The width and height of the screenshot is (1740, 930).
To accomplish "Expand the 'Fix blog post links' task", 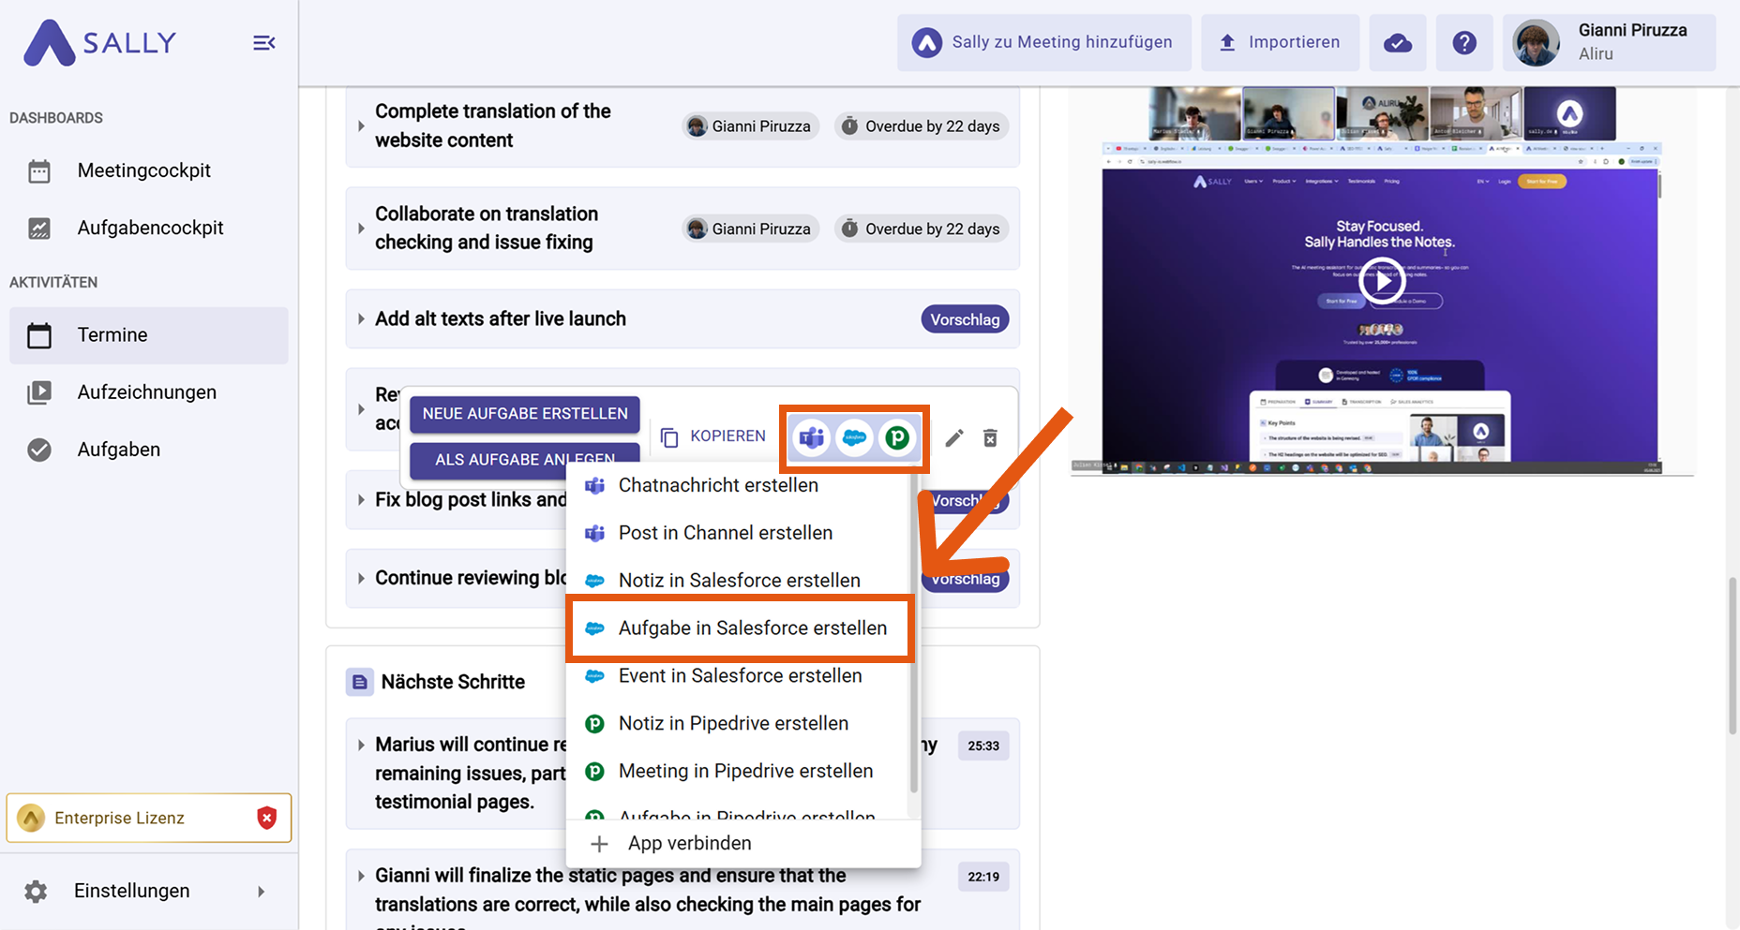I will (x=361, y=500).
